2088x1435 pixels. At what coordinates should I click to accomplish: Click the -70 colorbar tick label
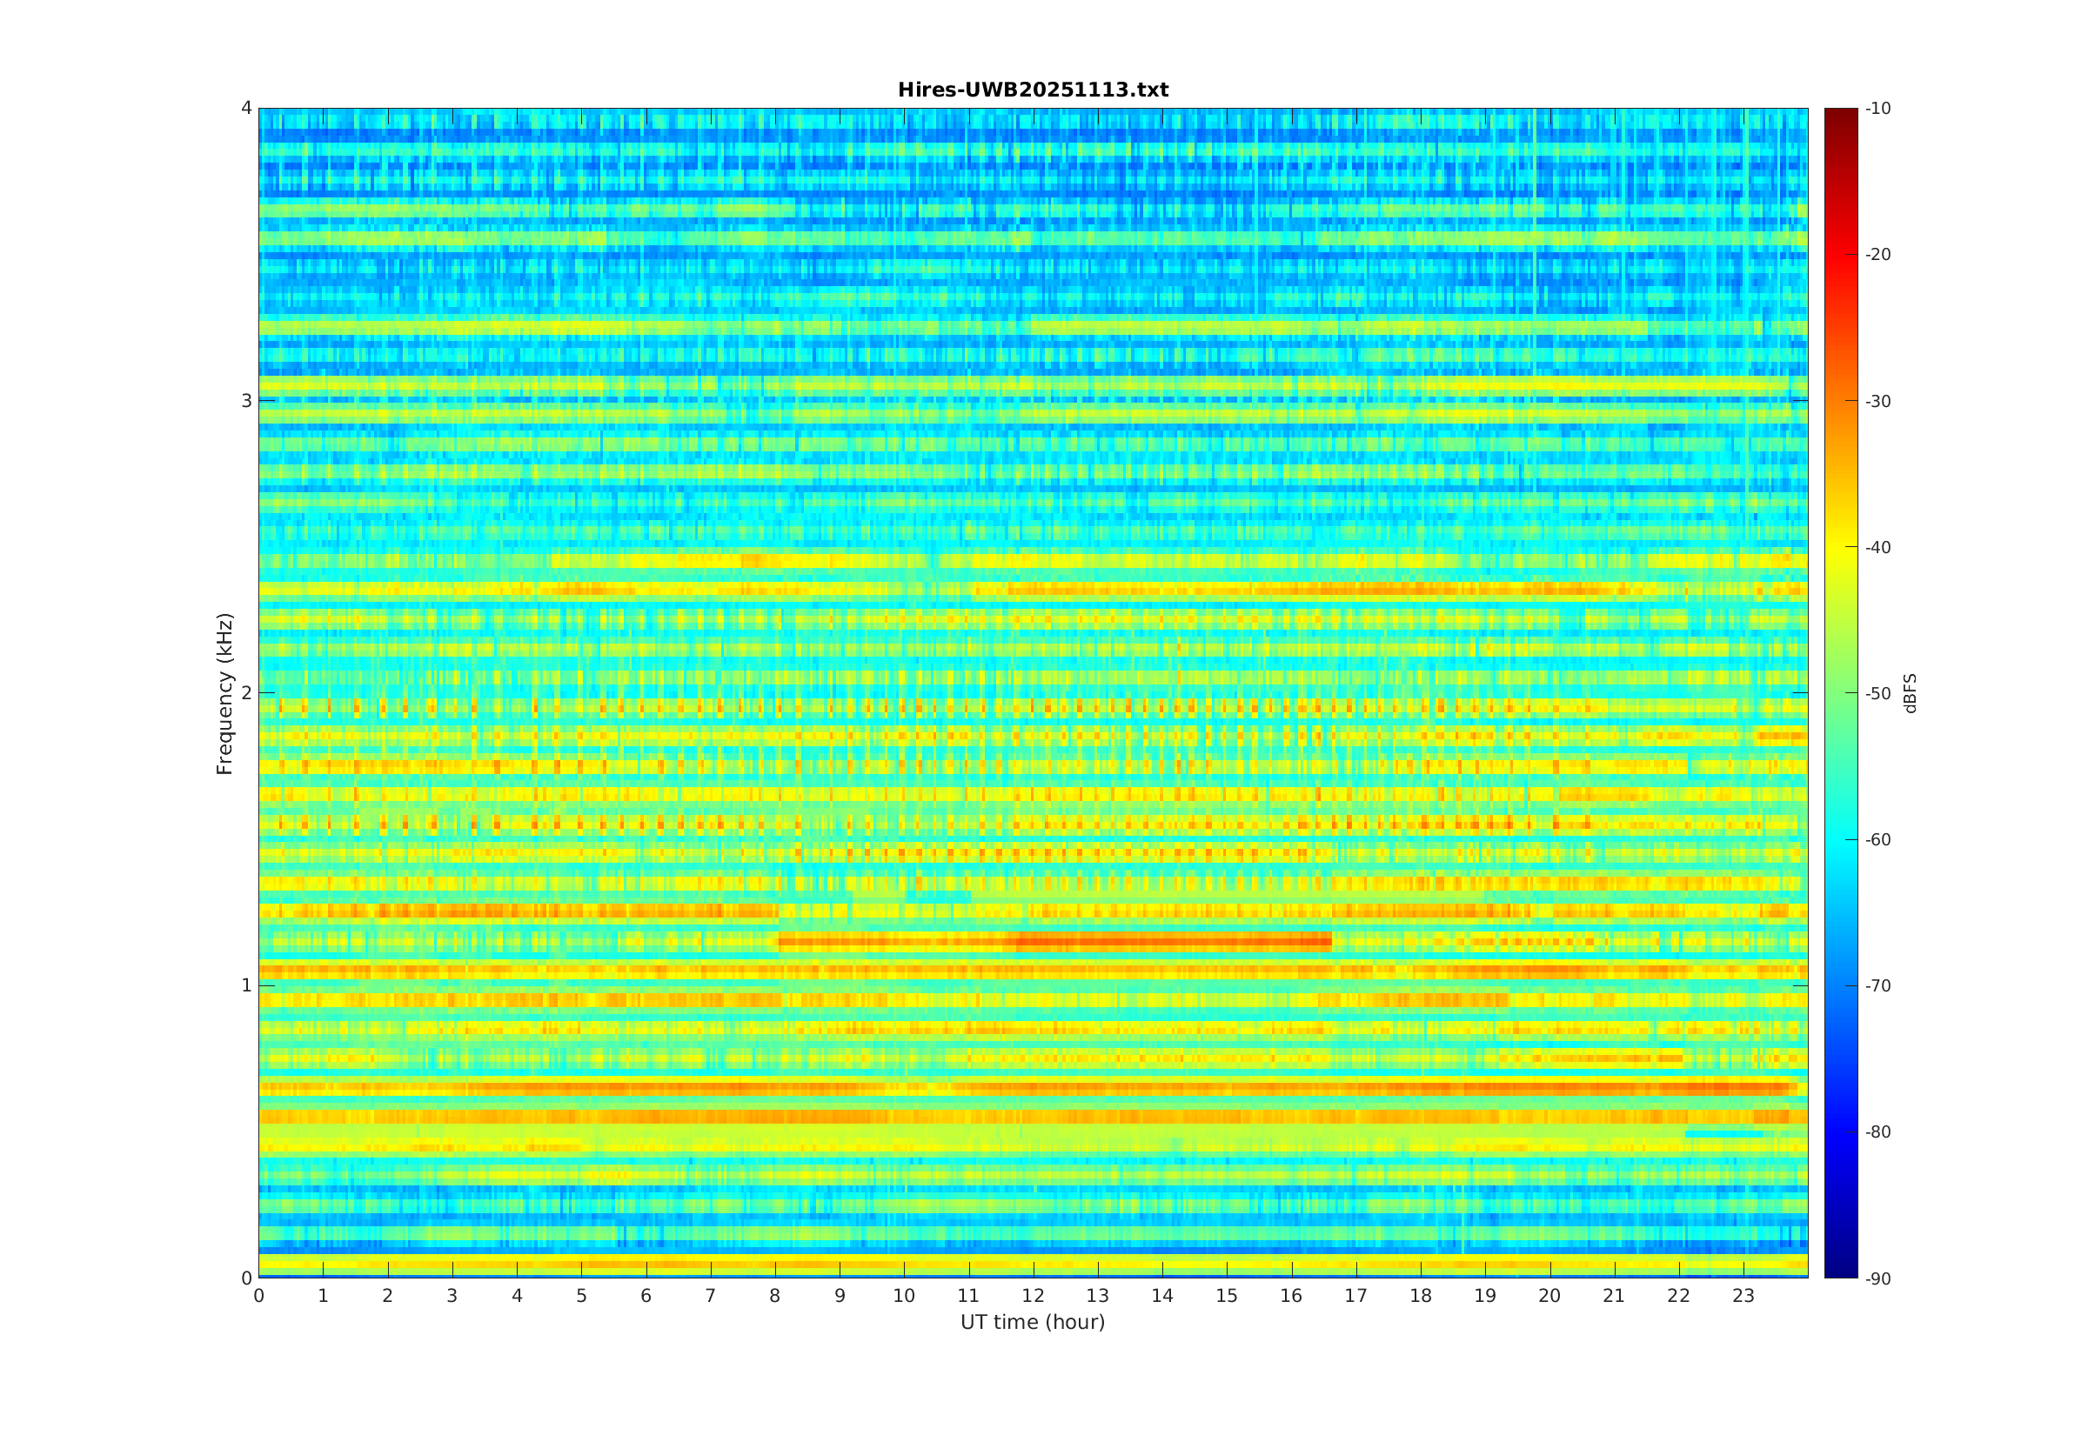(x=1877, y=985)
